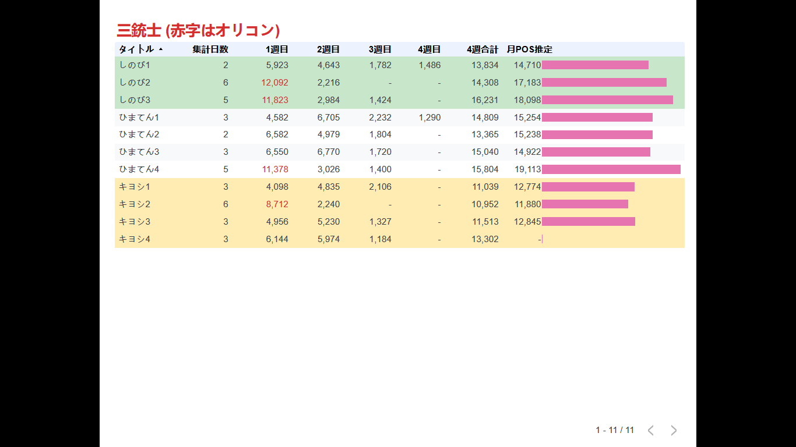Viewport: 796px width, 447px height.
Task: Select the ひまてん2 title cell
Action: point(139,134)
